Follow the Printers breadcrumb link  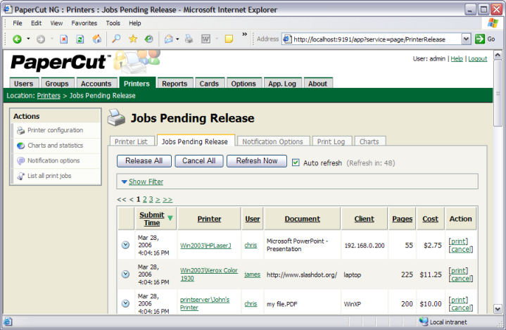click(x=49, y=96)
